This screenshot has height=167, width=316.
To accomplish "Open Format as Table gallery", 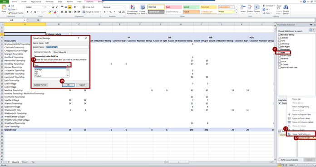I will tap(142, 10).
